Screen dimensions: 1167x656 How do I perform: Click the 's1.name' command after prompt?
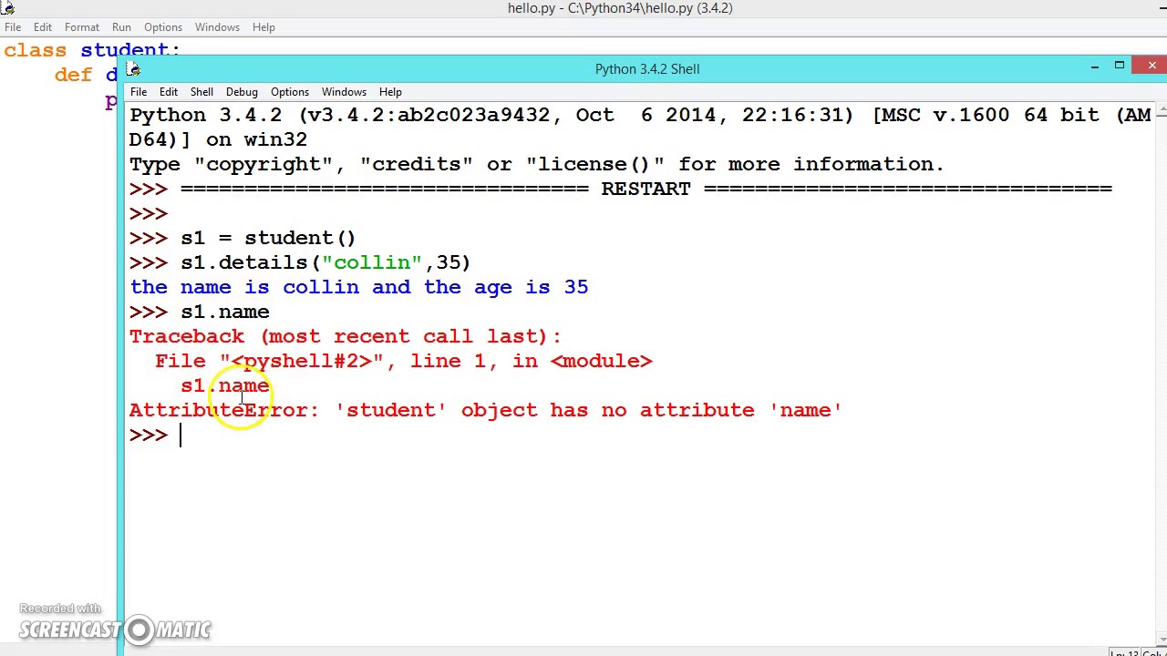225,313
